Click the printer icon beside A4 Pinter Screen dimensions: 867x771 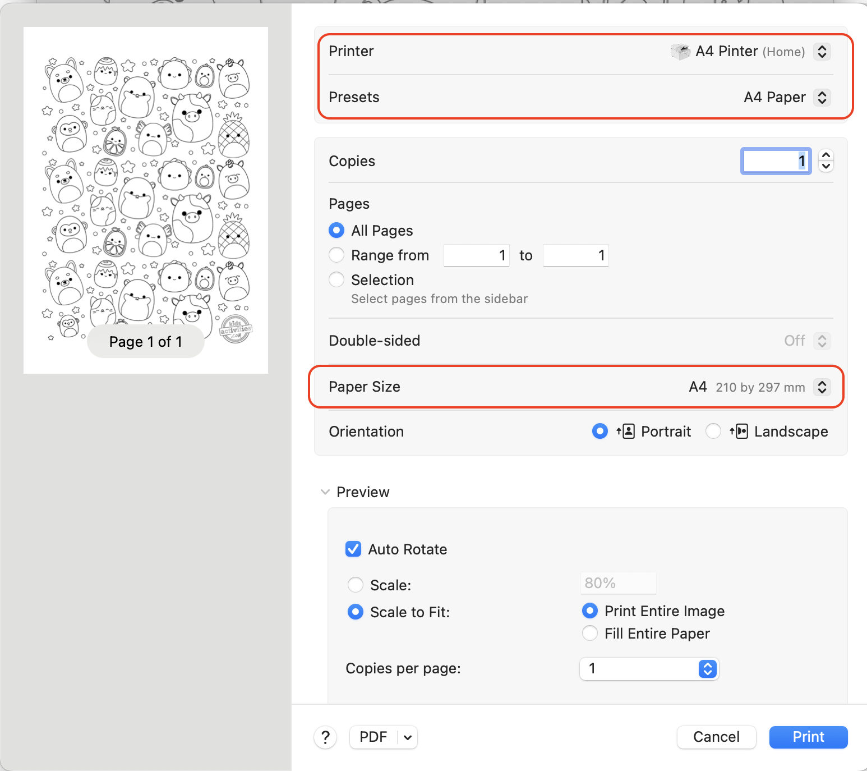680,52
